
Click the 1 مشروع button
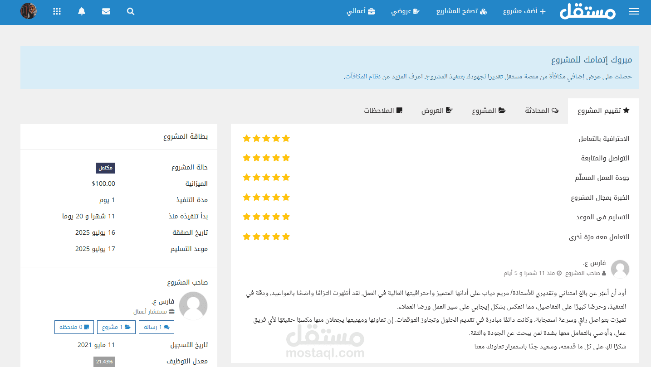pos(116,327)
